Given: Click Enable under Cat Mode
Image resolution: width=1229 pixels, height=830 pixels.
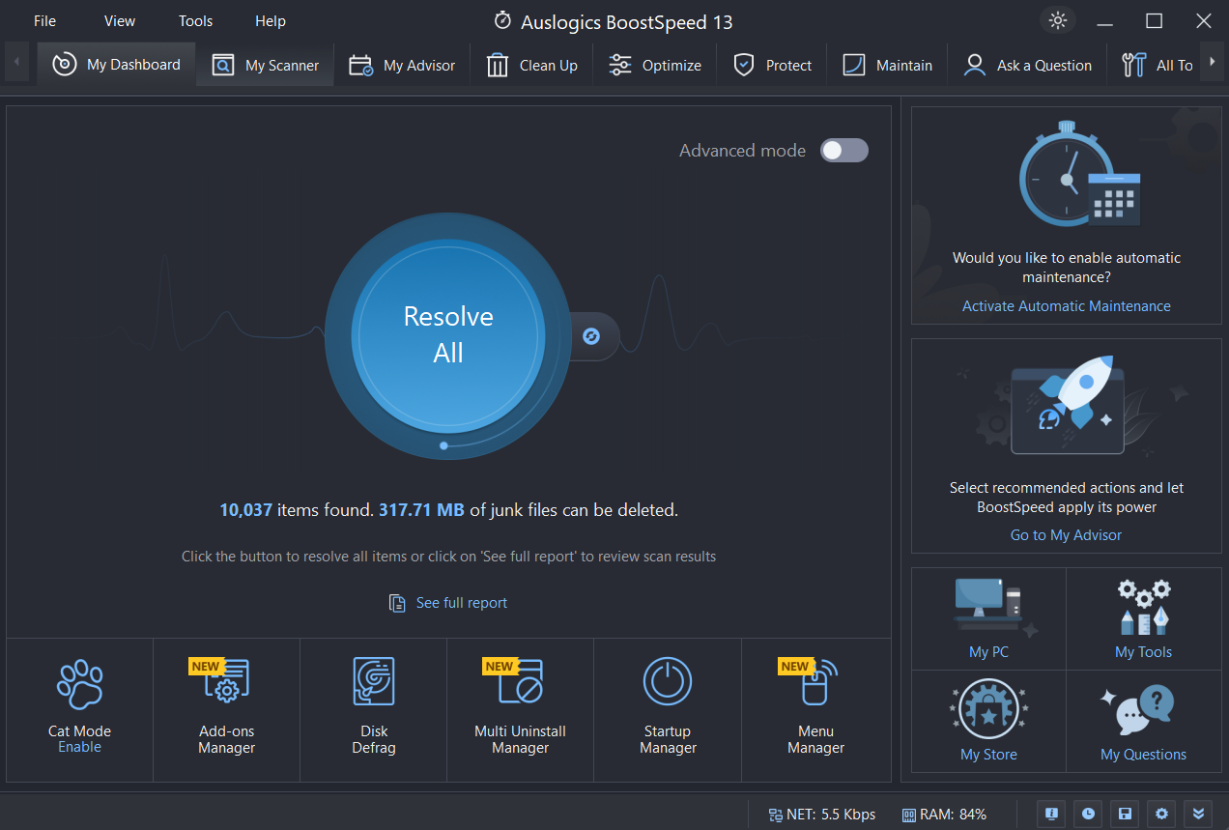Looking at the screenshot, I should (x=79, y=747).
